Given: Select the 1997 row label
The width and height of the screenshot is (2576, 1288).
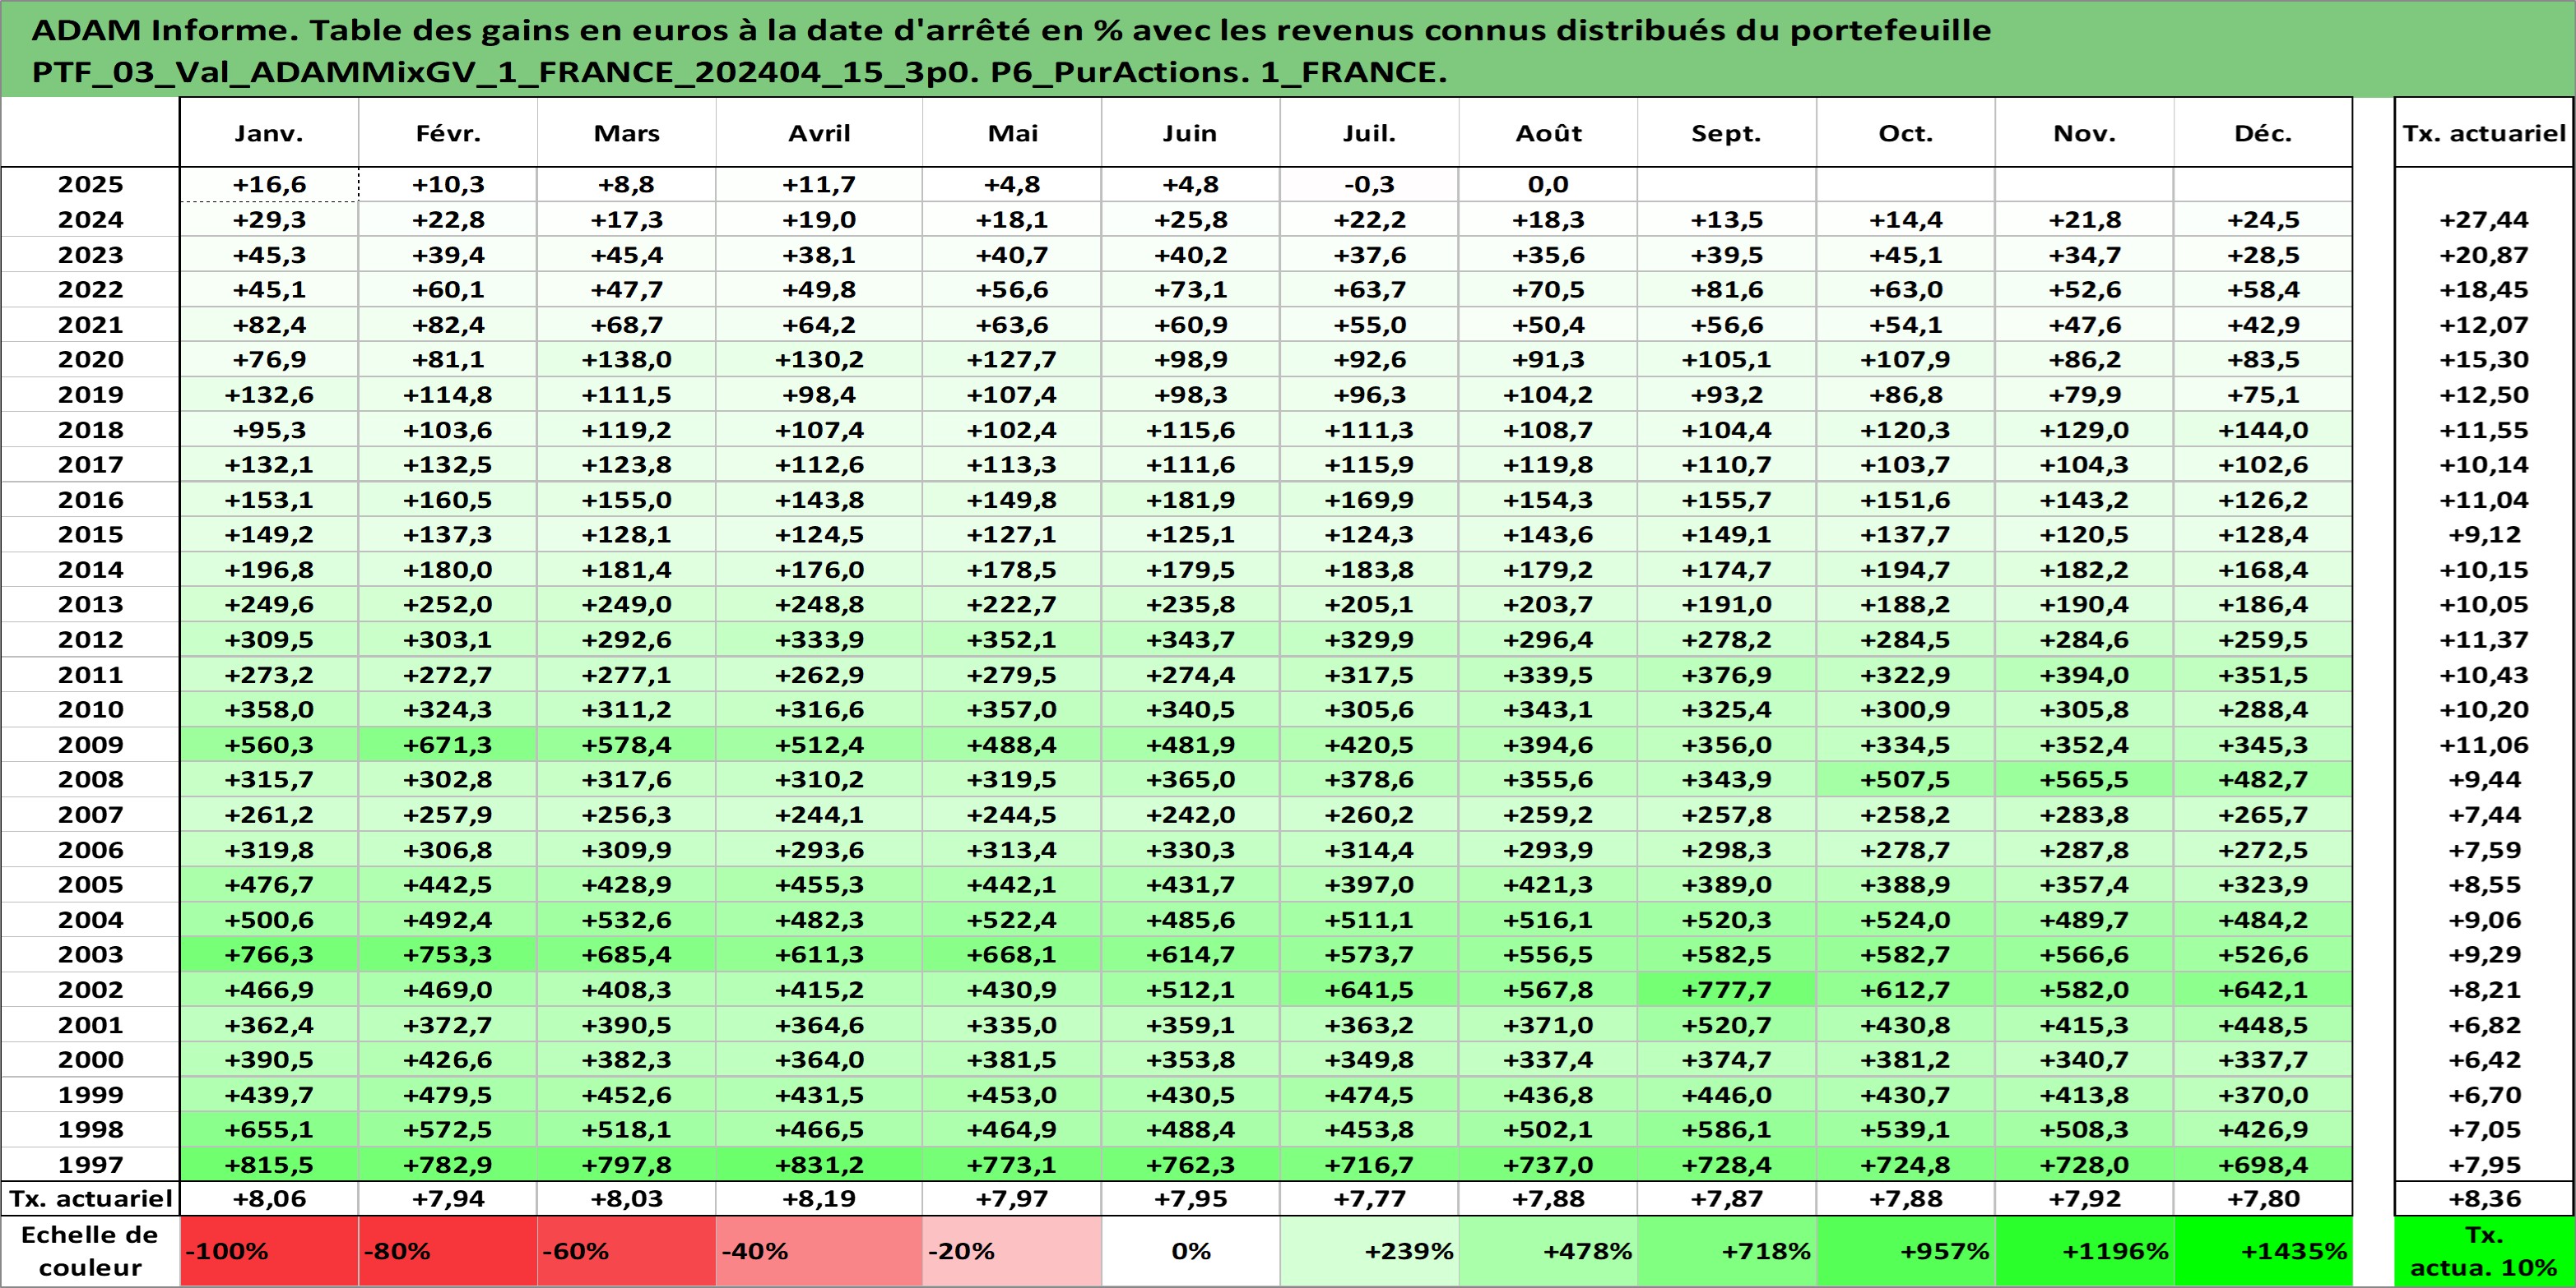Looking at the screenshot, I should coord(90,1164).
